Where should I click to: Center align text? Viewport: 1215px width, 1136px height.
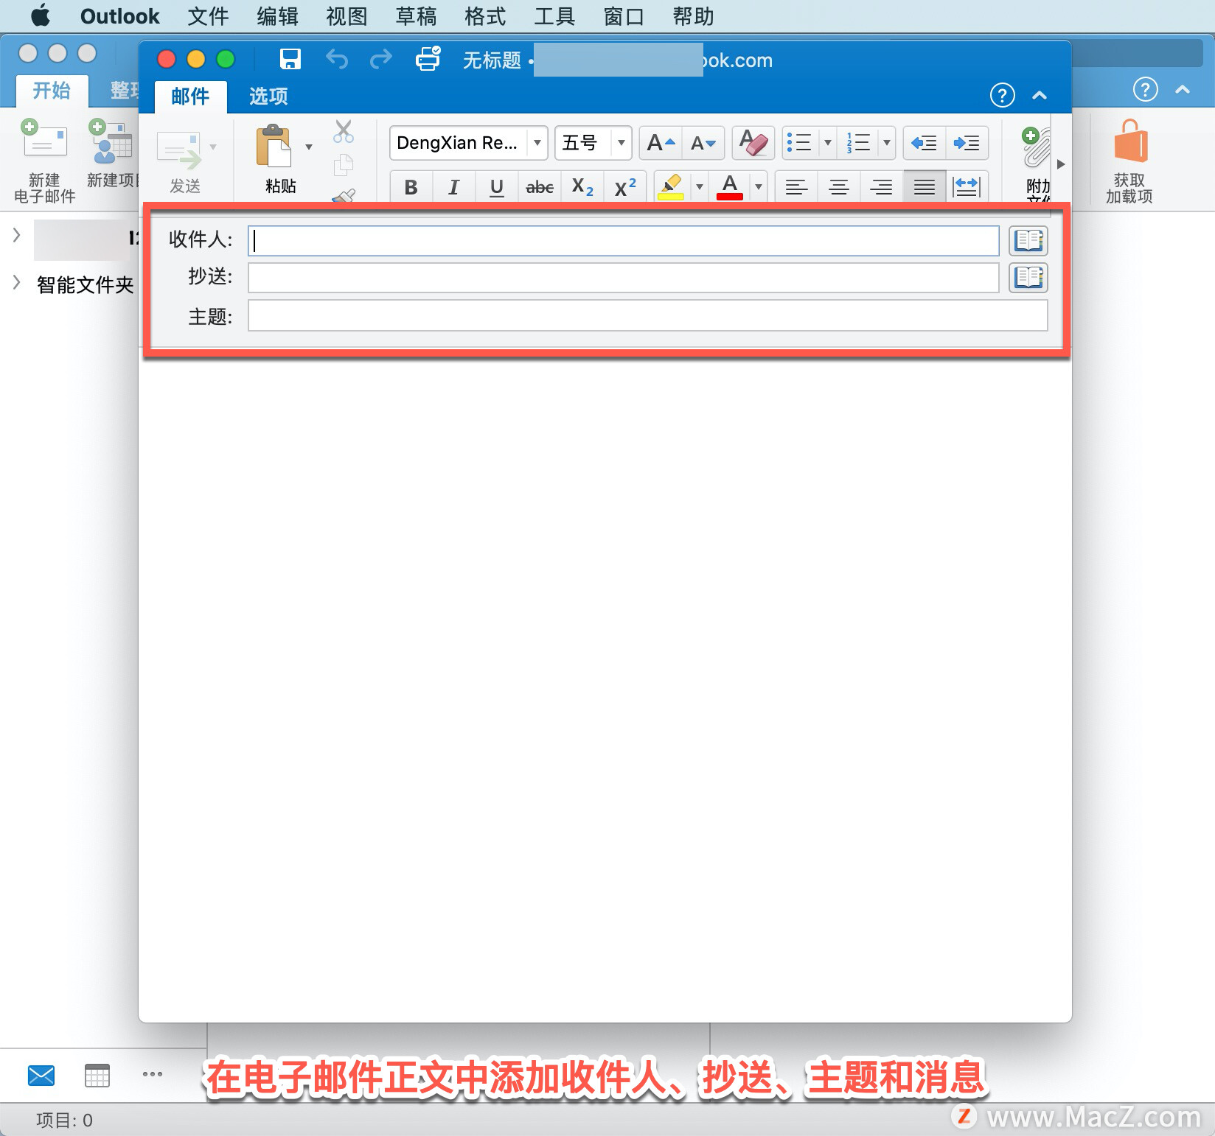click(838, 187)
